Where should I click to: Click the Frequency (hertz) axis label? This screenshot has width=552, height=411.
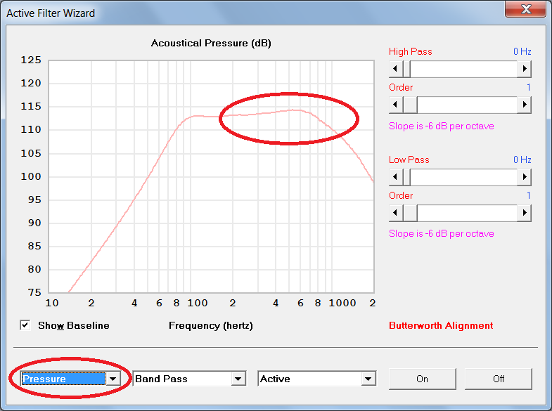pos(211,325)
